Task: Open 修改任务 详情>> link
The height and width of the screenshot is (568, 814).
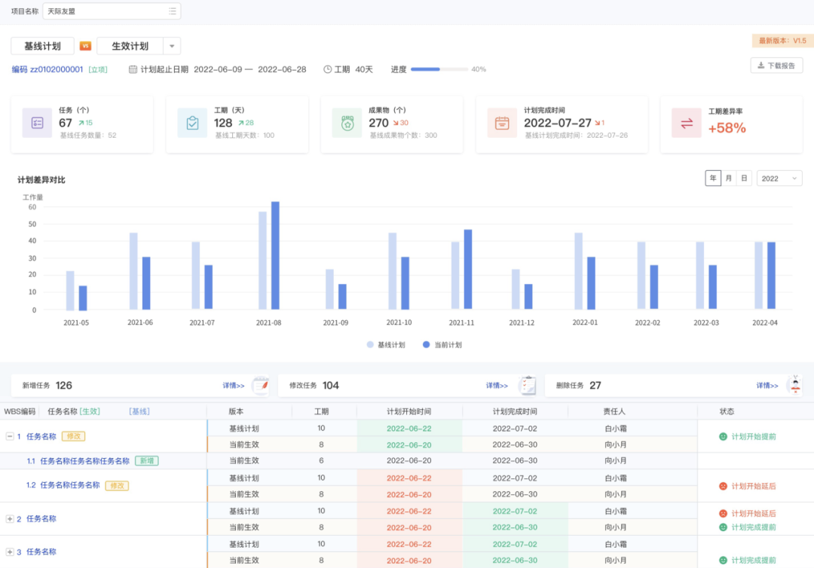Action: pyautogui.click(x=497, y=386)
